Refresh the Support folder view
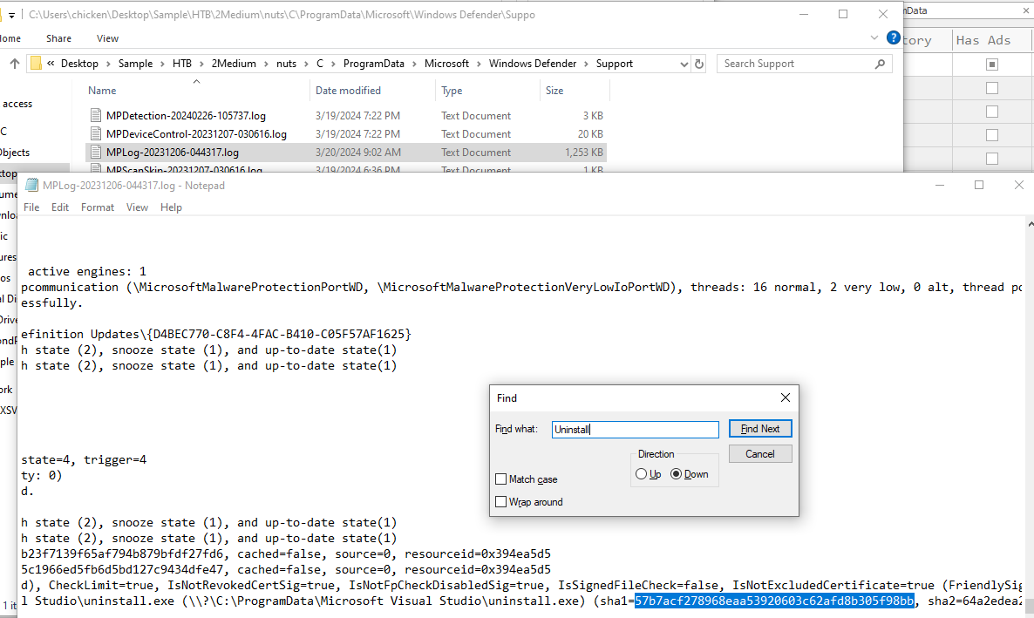This screenshot has height=618, width=1034. 698,64
